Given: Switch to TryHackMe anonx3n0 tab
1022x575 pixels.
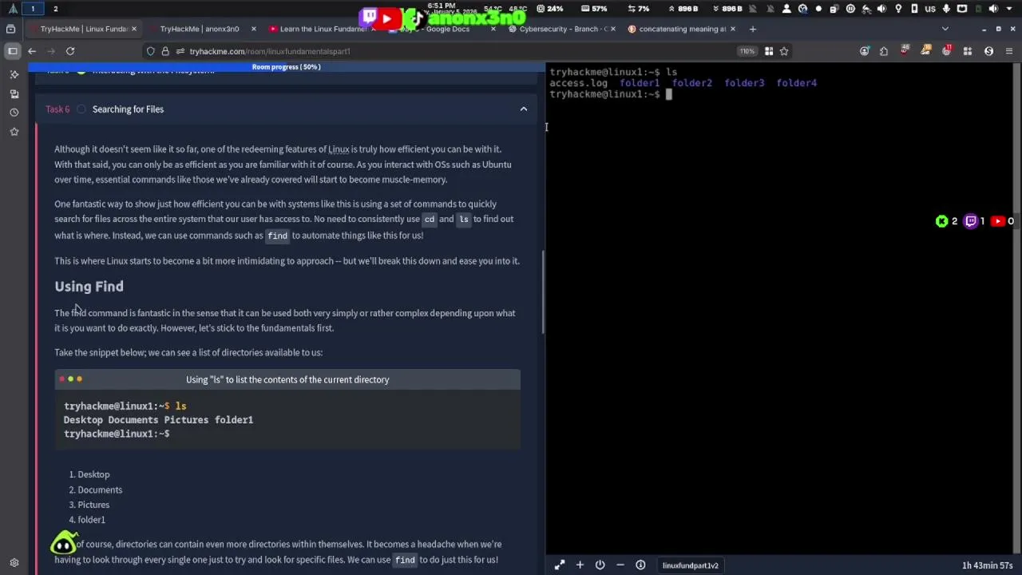Looking at the screenshot, I should (x=198, y=29).
